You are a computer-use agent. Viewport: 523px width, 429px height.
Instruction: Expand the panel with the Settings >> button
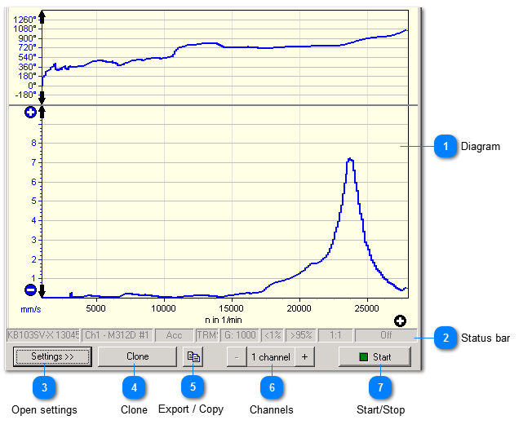52,356
